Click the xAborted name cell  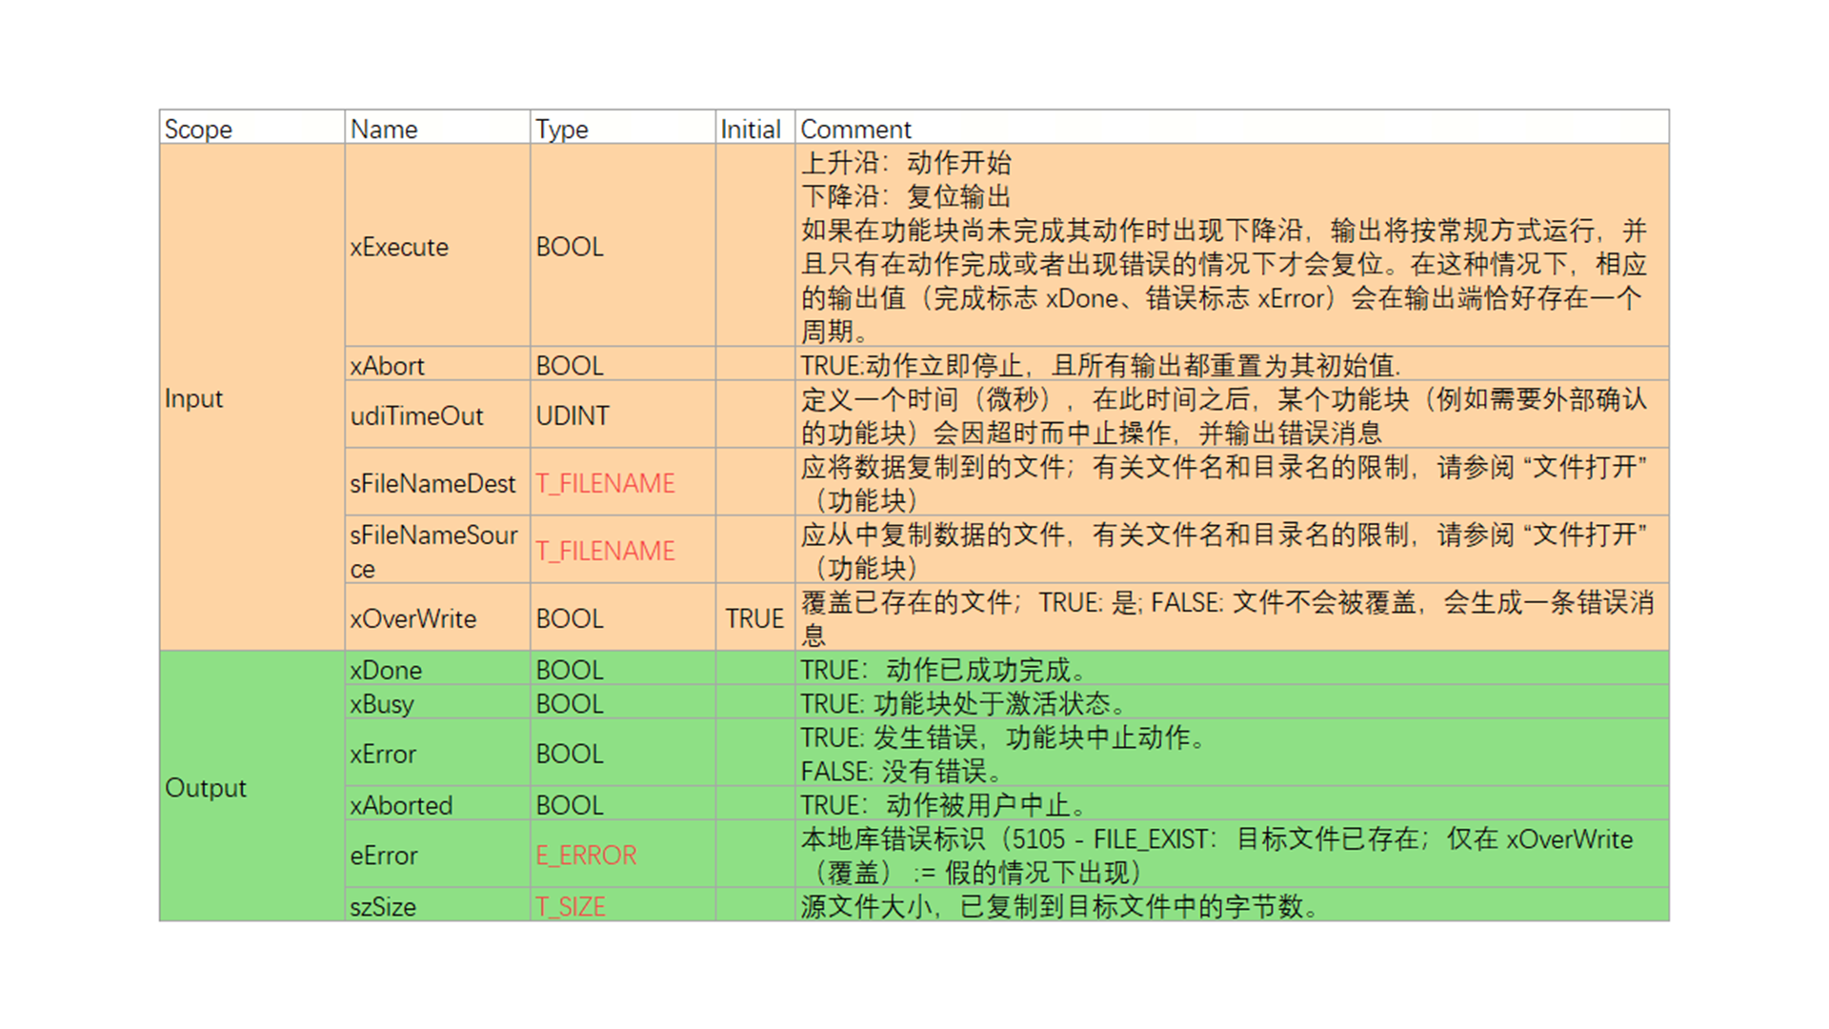[401, 805]
